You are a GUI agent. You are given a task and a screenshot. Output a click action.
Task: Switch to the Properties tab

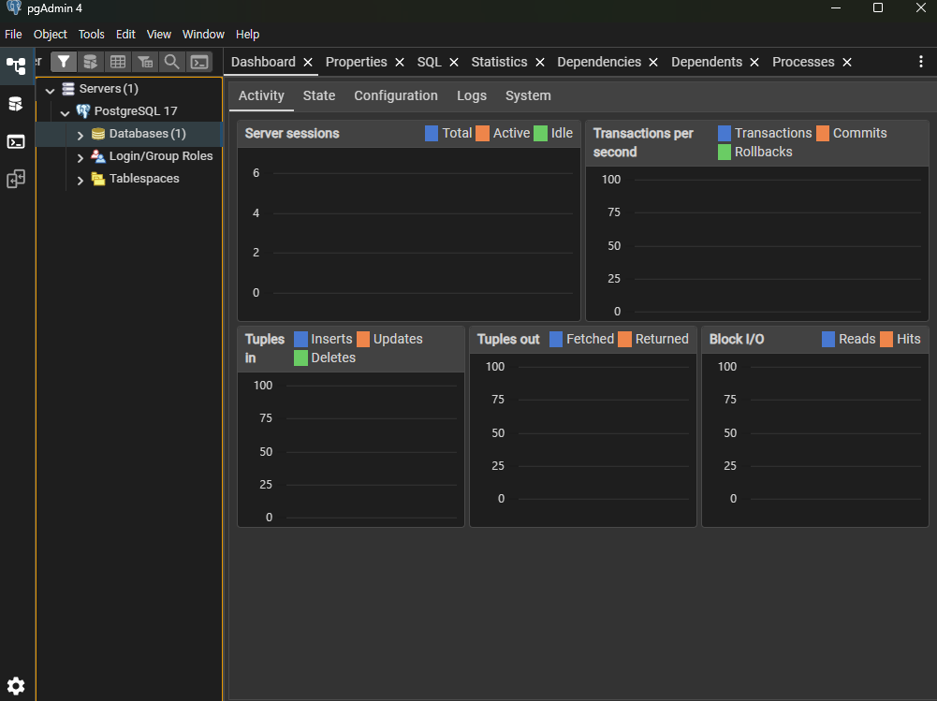click(356, 62)
